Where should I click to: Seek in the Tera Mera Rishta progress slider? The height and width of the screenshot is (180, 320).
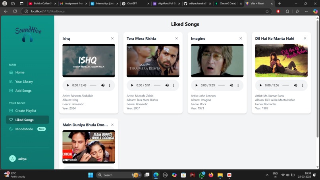[157, 85]
